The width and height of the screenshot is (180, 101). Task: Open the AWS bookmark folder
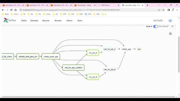pos(80,14)
